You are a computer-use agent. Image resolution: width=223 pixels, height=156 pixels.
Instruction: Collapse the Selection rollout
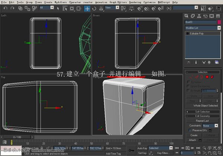pos(203,72)
